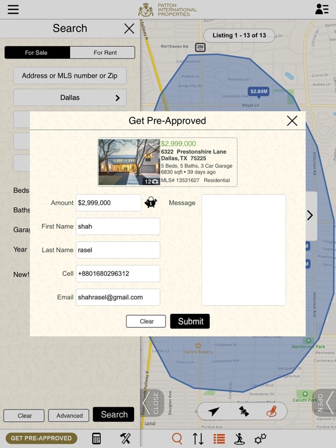336x448 pixels.
Task: Tap the GET PRE-APPROVED button
Action: tap(41, 438)
